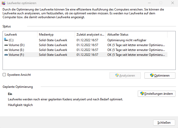
Task: Select the Volume (E:) row
Action: [86, 50]
